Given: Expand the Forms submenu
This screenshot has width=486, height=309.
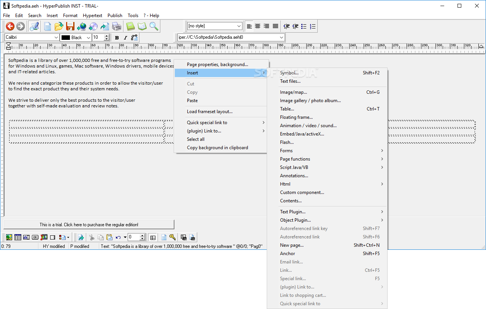Looking at the screenshot, I should 327,151.
